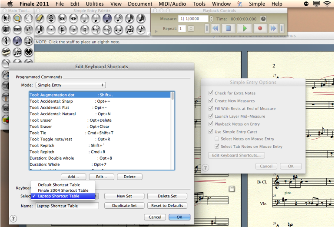Click Reset to Defaults button

167,205
